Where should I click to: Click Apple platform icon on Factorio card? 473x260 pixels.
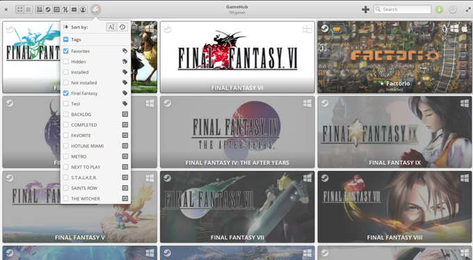[x=465, y=28]
